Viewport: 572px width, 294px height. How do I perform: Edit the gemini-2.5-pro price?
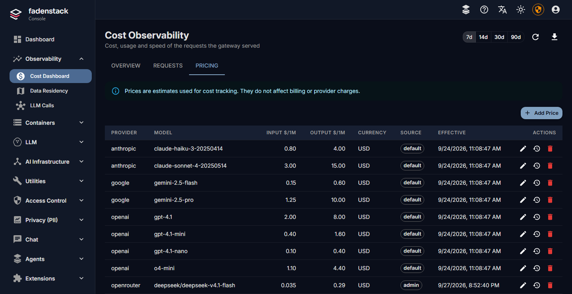[x=523, y=200]
